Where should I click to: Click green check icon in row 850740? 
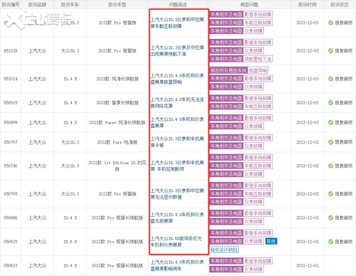(x=331, y=166)
